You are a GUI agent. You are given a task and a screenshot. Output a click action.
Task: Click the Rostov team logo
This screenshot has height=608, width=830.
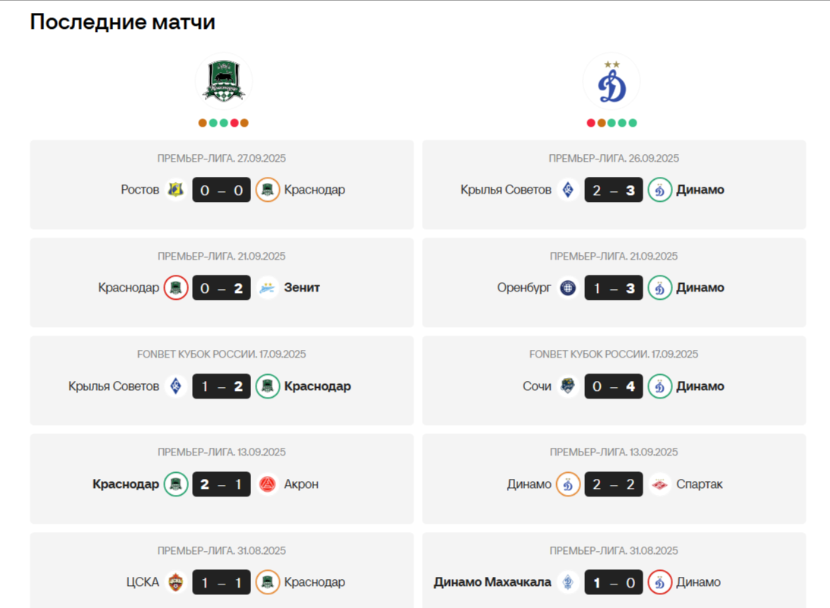176,190
